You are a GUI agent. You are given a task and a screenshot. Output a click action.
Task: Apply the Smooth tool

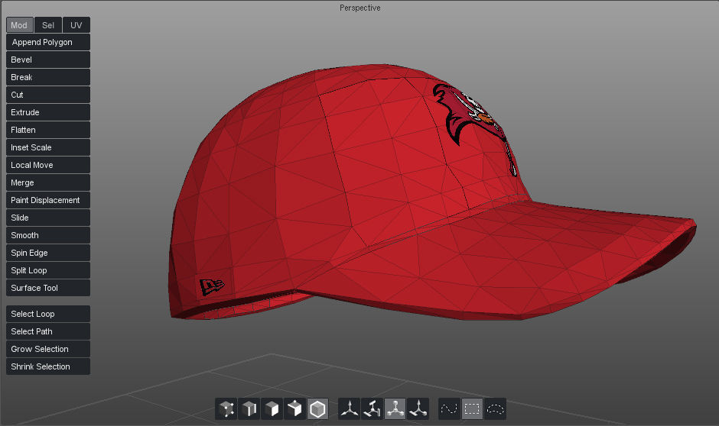click(x=48, y=235)
